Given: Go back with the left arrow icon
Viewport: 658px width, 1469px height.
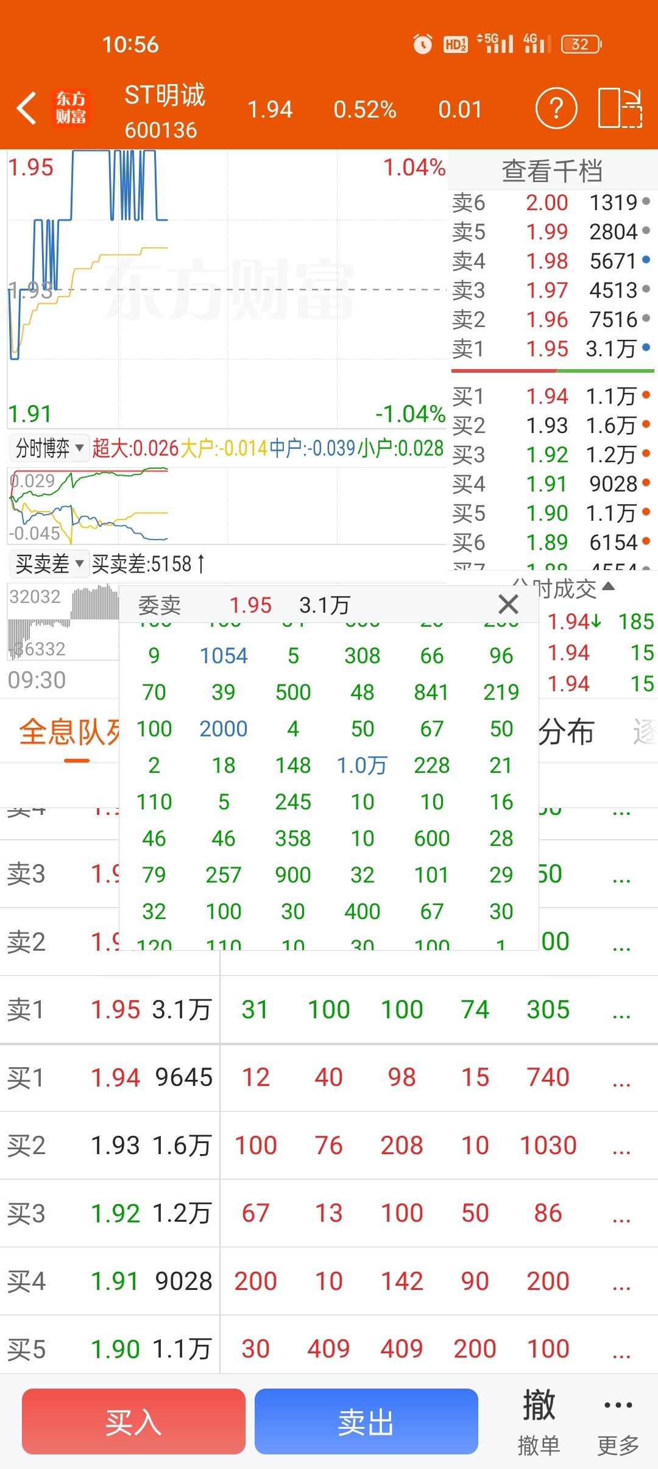Looking at the screenshot, I should click(27, 108).
